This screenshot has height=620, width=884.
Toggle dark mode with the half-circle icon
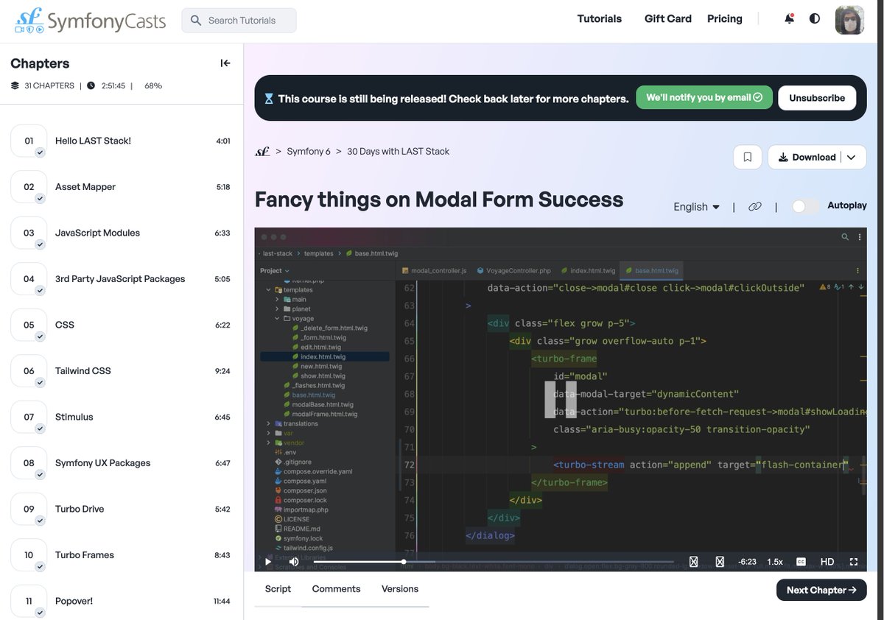815,19
